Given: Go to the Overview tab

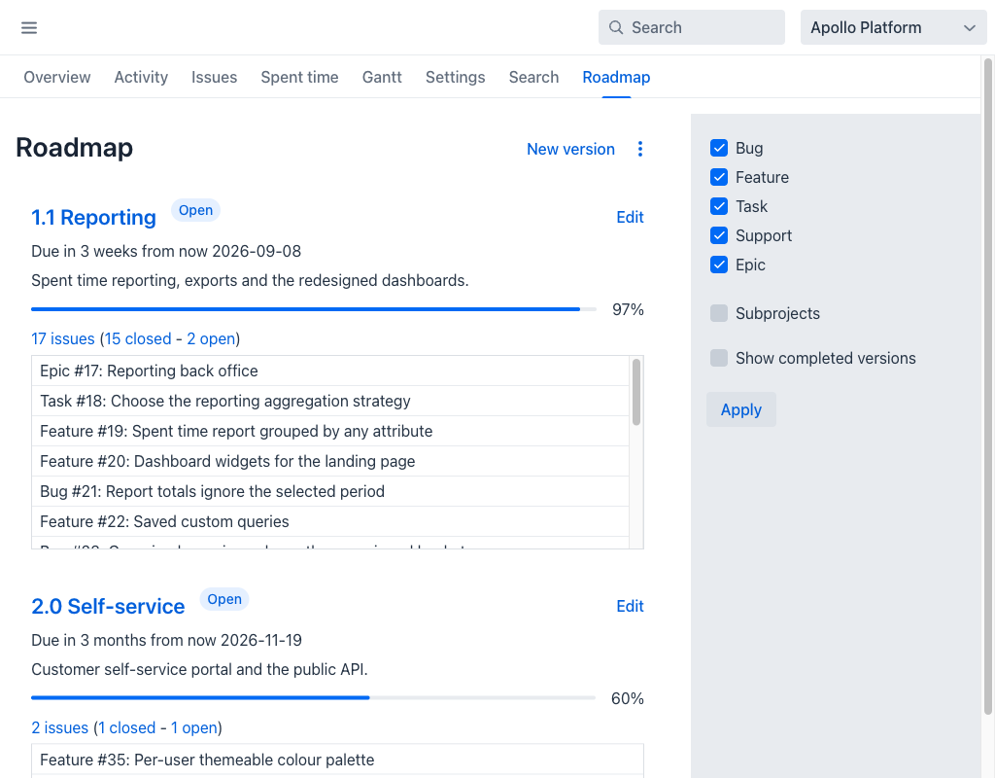Looking at the screenshot, I should [57, 77].
